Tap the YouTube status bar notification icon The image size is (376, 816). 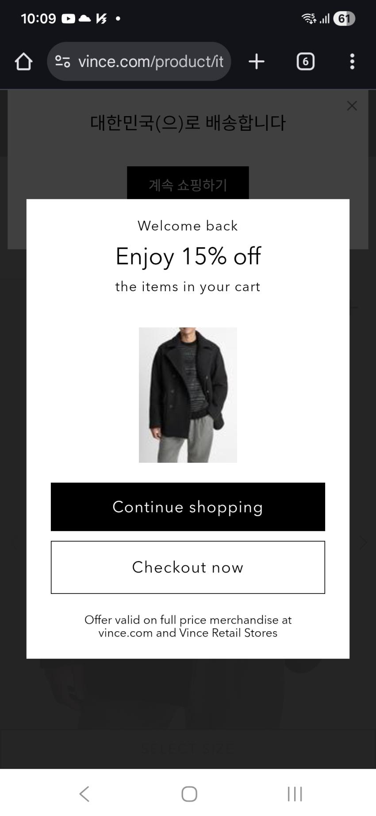68,19
